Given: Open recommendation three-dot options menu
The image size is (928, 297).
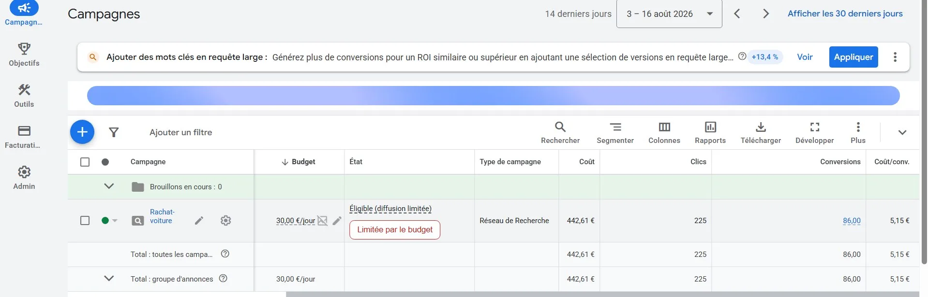Looking at the screenshot, I should pyautogui.click(x=895, y=57).
